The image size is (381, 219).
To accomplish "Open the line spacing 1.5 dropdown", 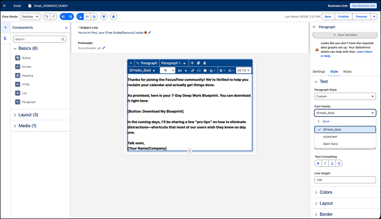I will point(244,70).
